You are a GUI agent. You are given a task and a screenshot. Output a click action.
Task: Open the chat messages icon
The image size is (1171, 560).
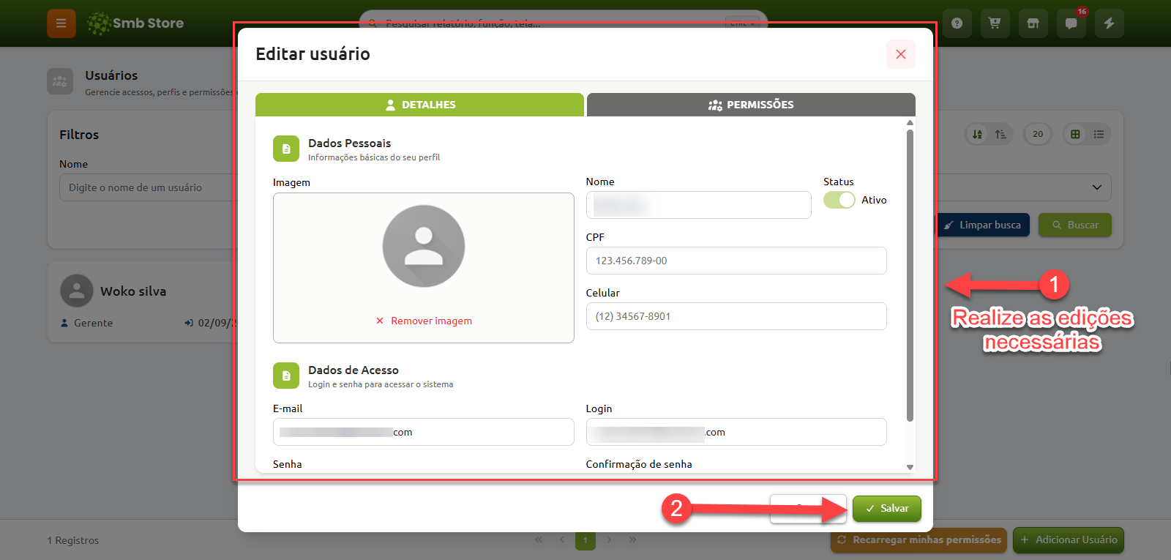[x=1071, y=23]
